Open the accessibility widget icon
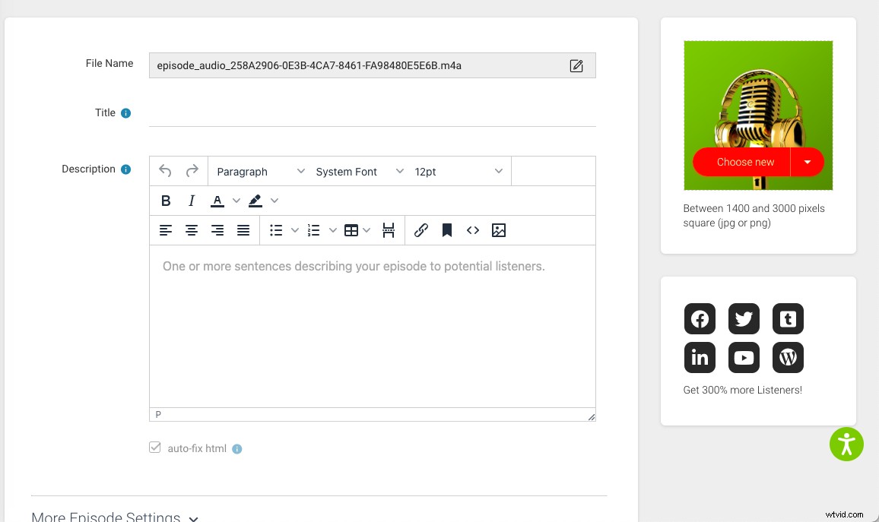Screen dimensions: 879x522 [x=846, y=444]
